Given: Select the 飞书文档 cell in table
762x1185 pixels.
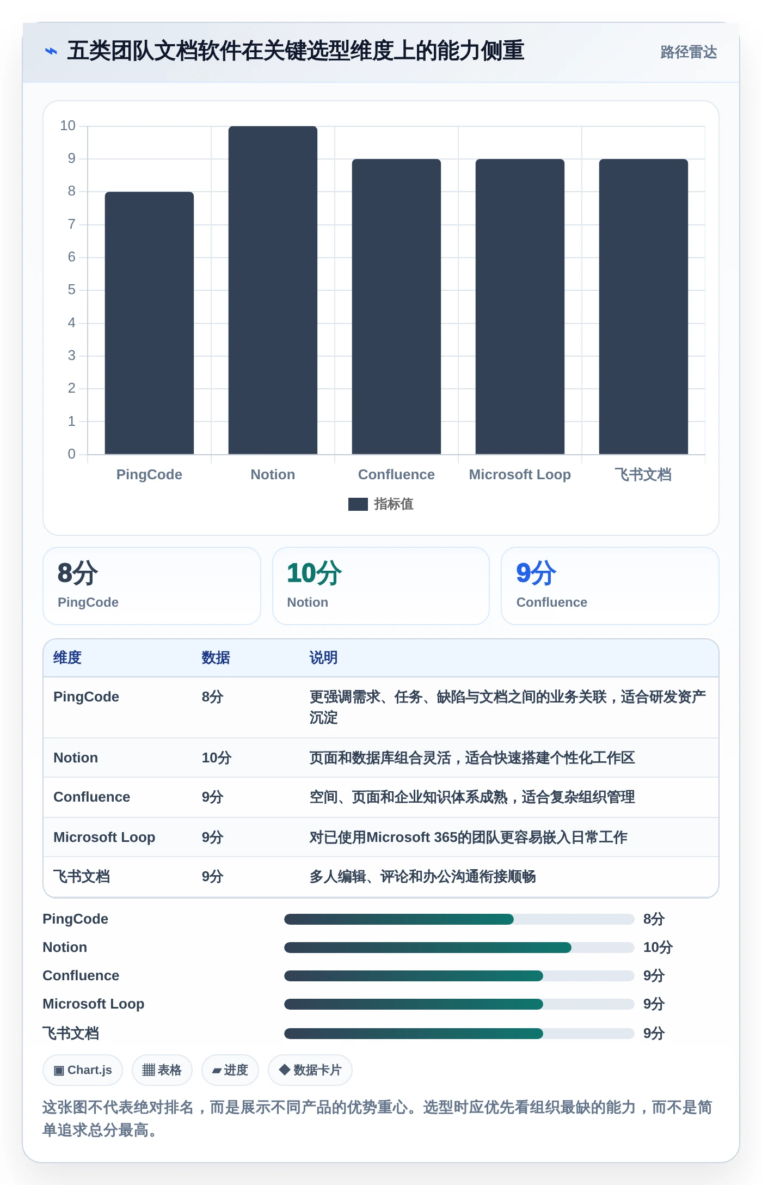Looking at the screenshot, I should [82, 877].
